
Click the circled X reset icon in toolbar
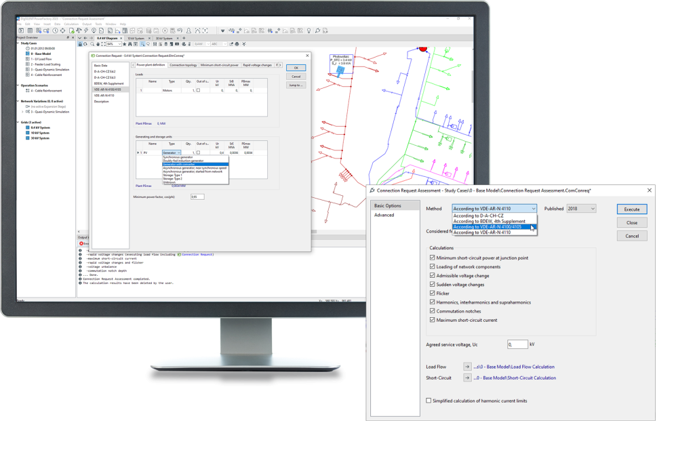pyautogui.click(x=165, y=30)
